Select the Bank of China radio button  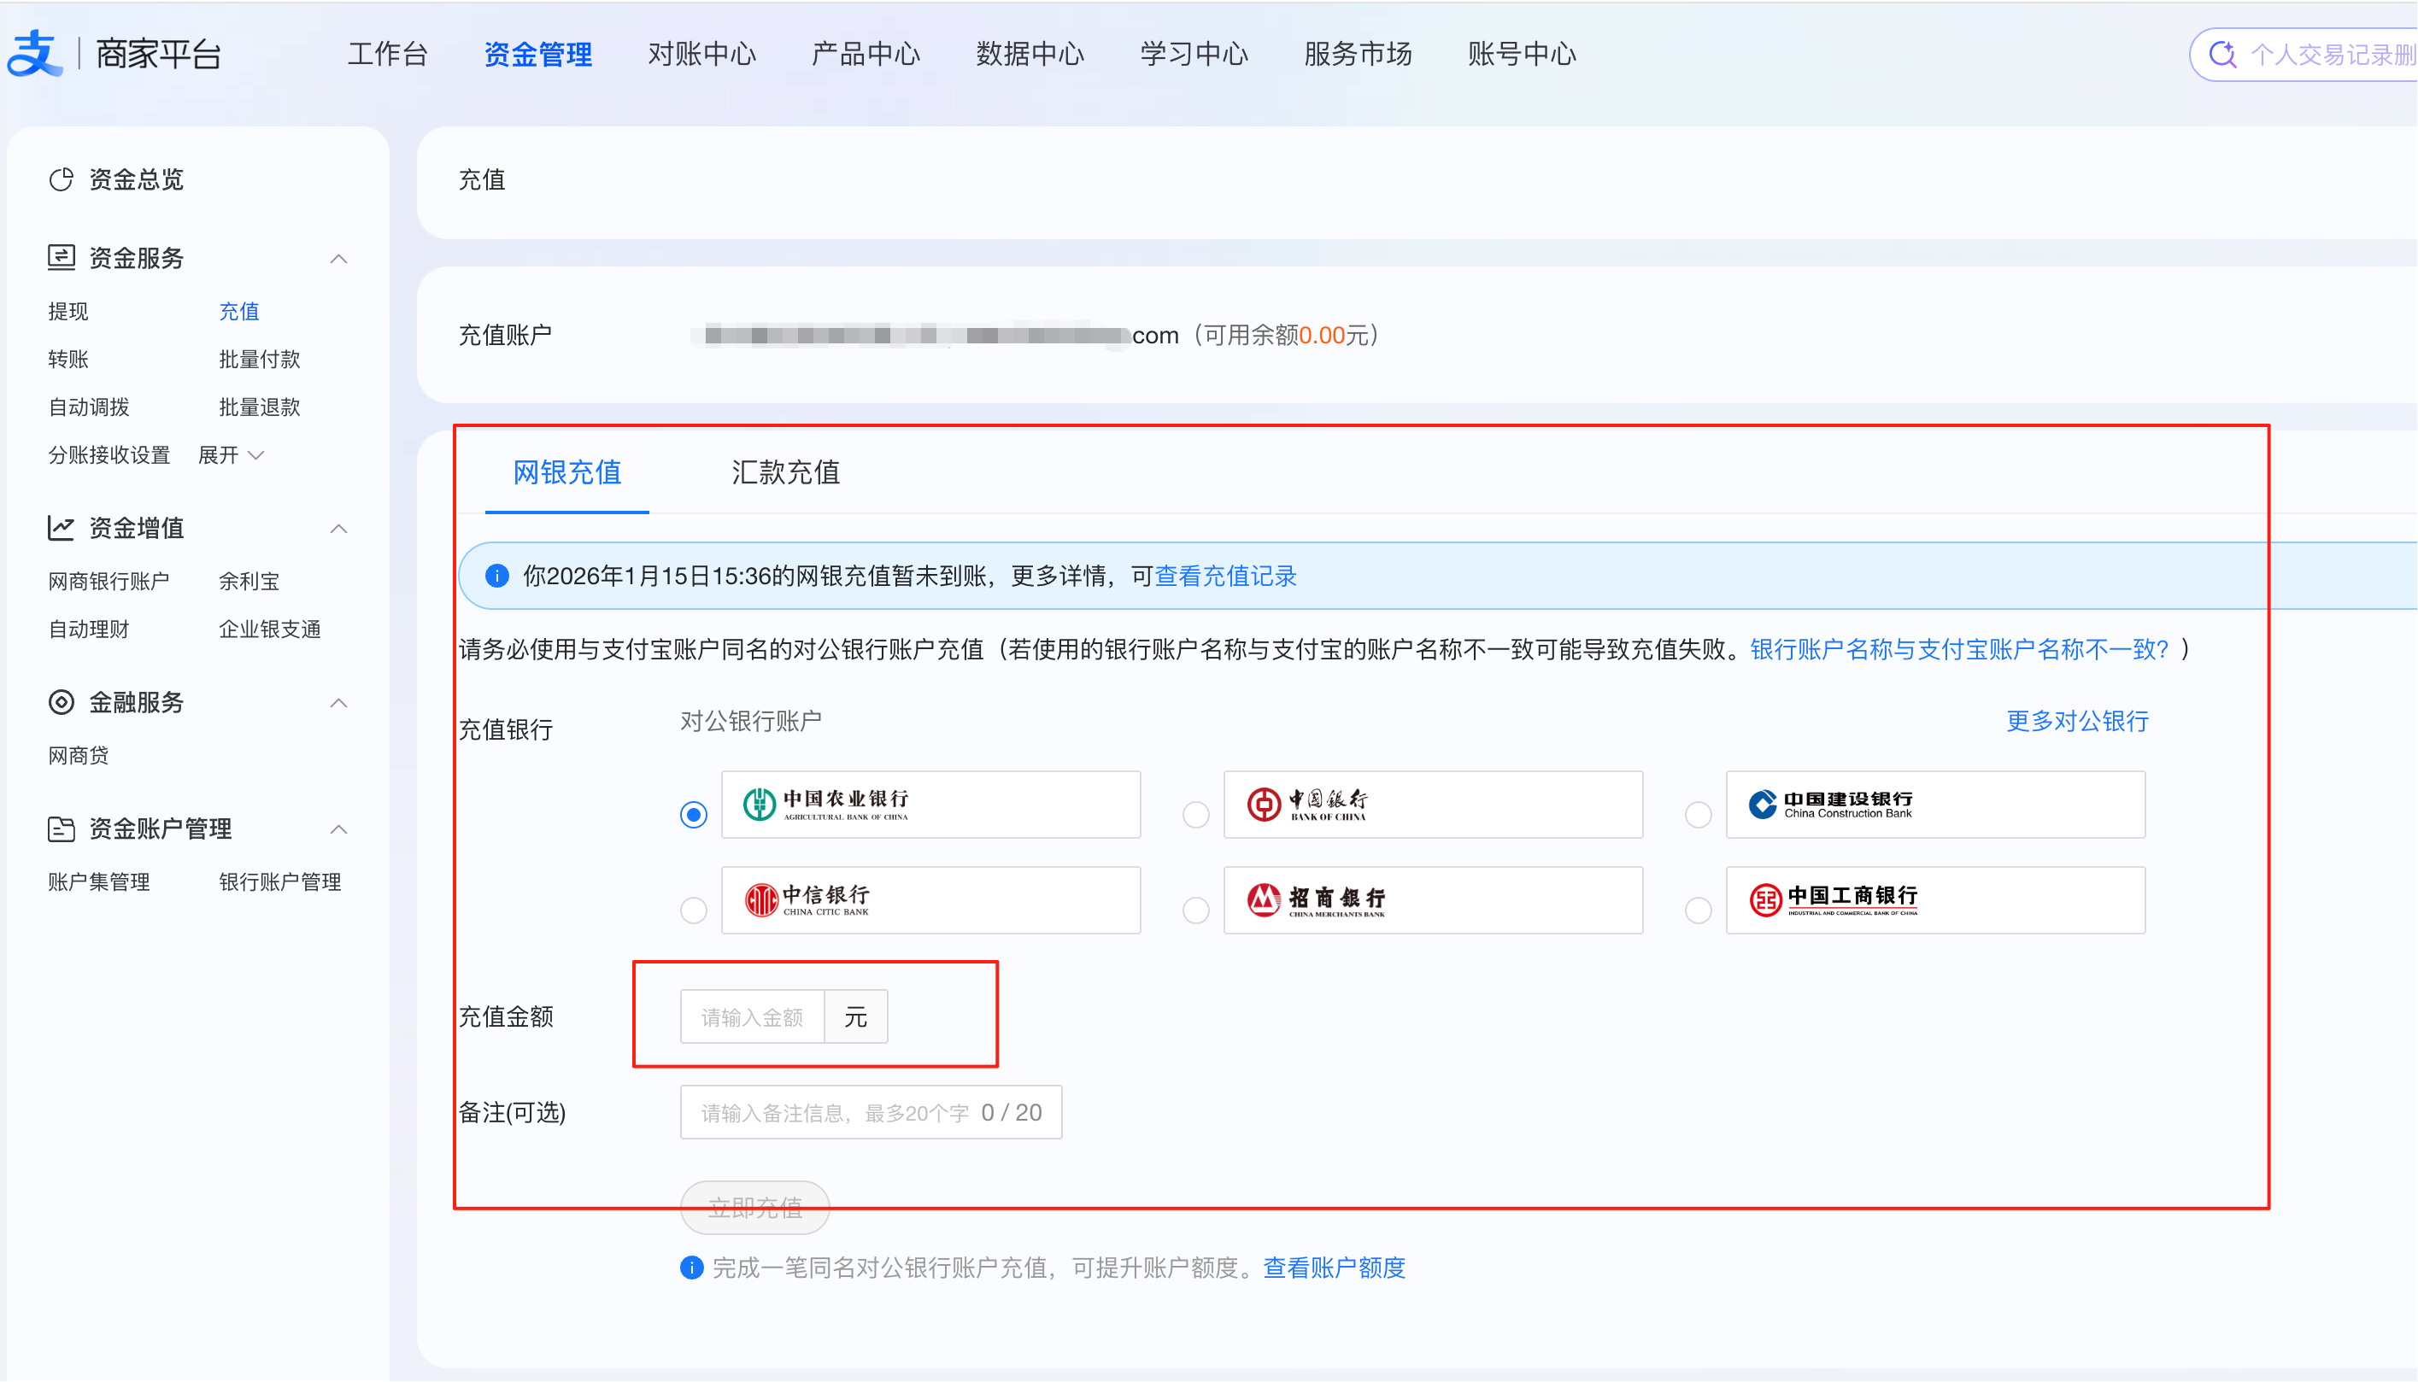pyautogui.click(x=1195, y=814)
